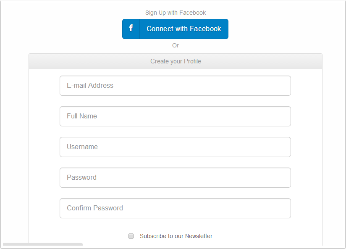Click the 'E-mail Address' placeholder text
Viewport: 346px width, 249px height.
click(90, 86)
